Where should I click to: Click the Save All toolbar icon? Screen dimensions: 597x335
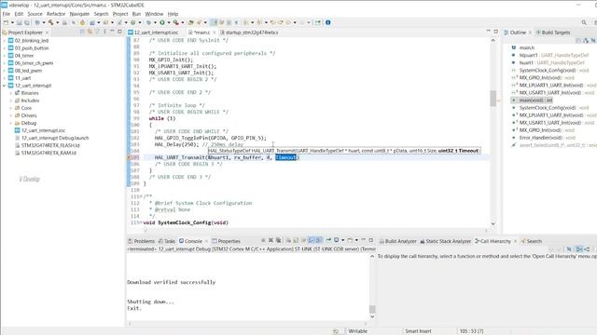27,22
